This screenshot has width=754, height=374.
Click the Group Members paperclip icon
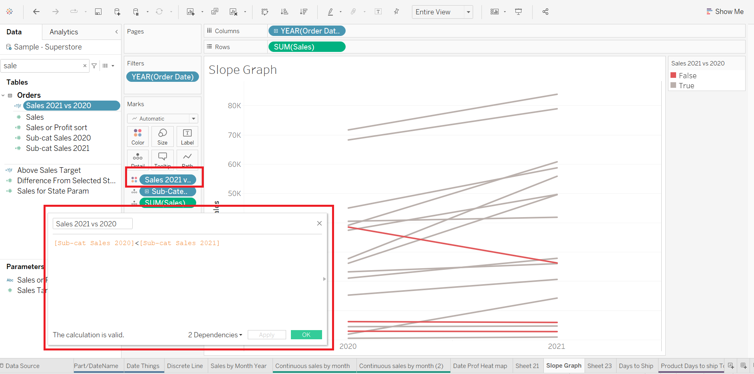(x=353, y=12)
